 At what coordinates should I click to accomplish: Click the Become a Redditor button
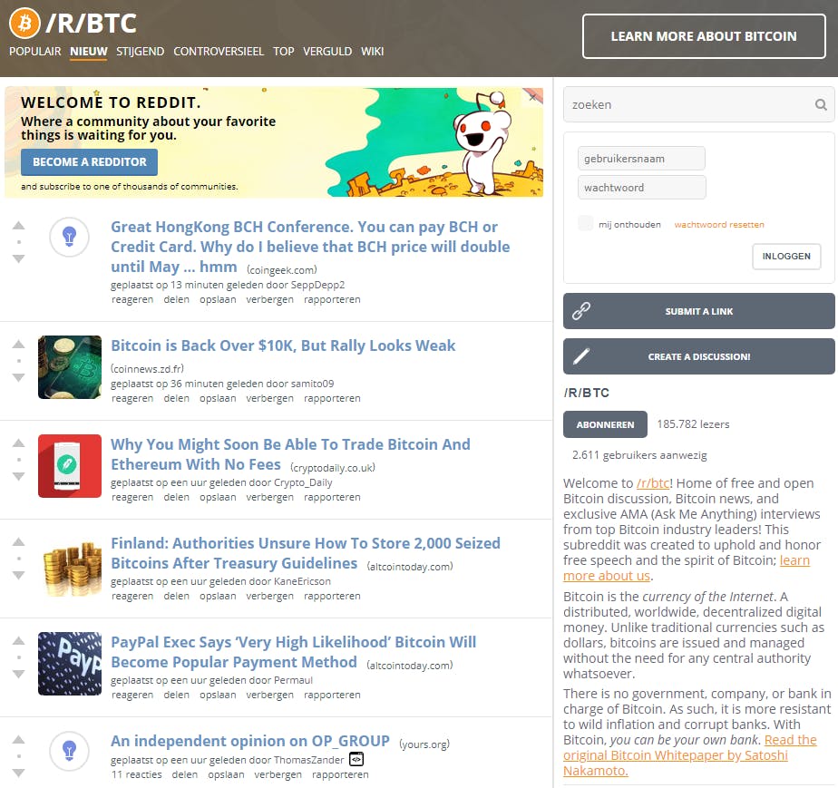click(x=89, y=162)
